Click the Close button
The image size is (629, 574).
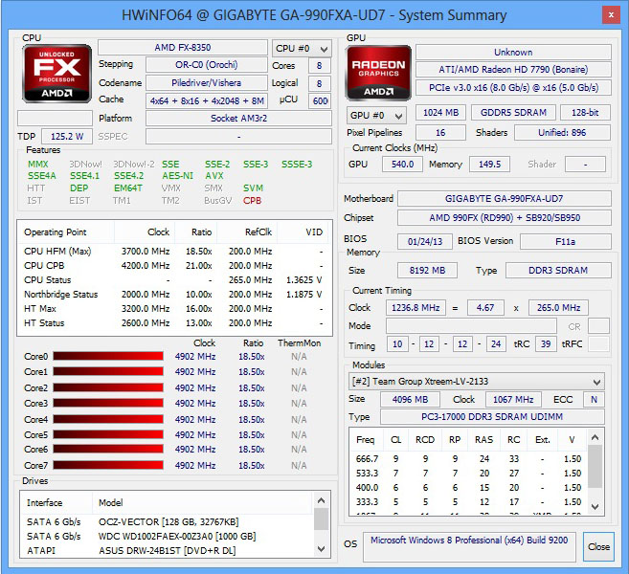pos(598,547)
